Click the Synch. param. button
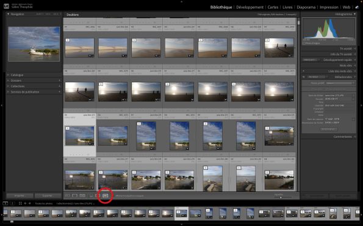Screen dimensions: 363x226 [343, 196]
